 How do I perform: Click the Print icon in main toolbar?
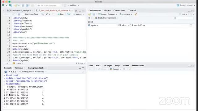coord(32,6)
